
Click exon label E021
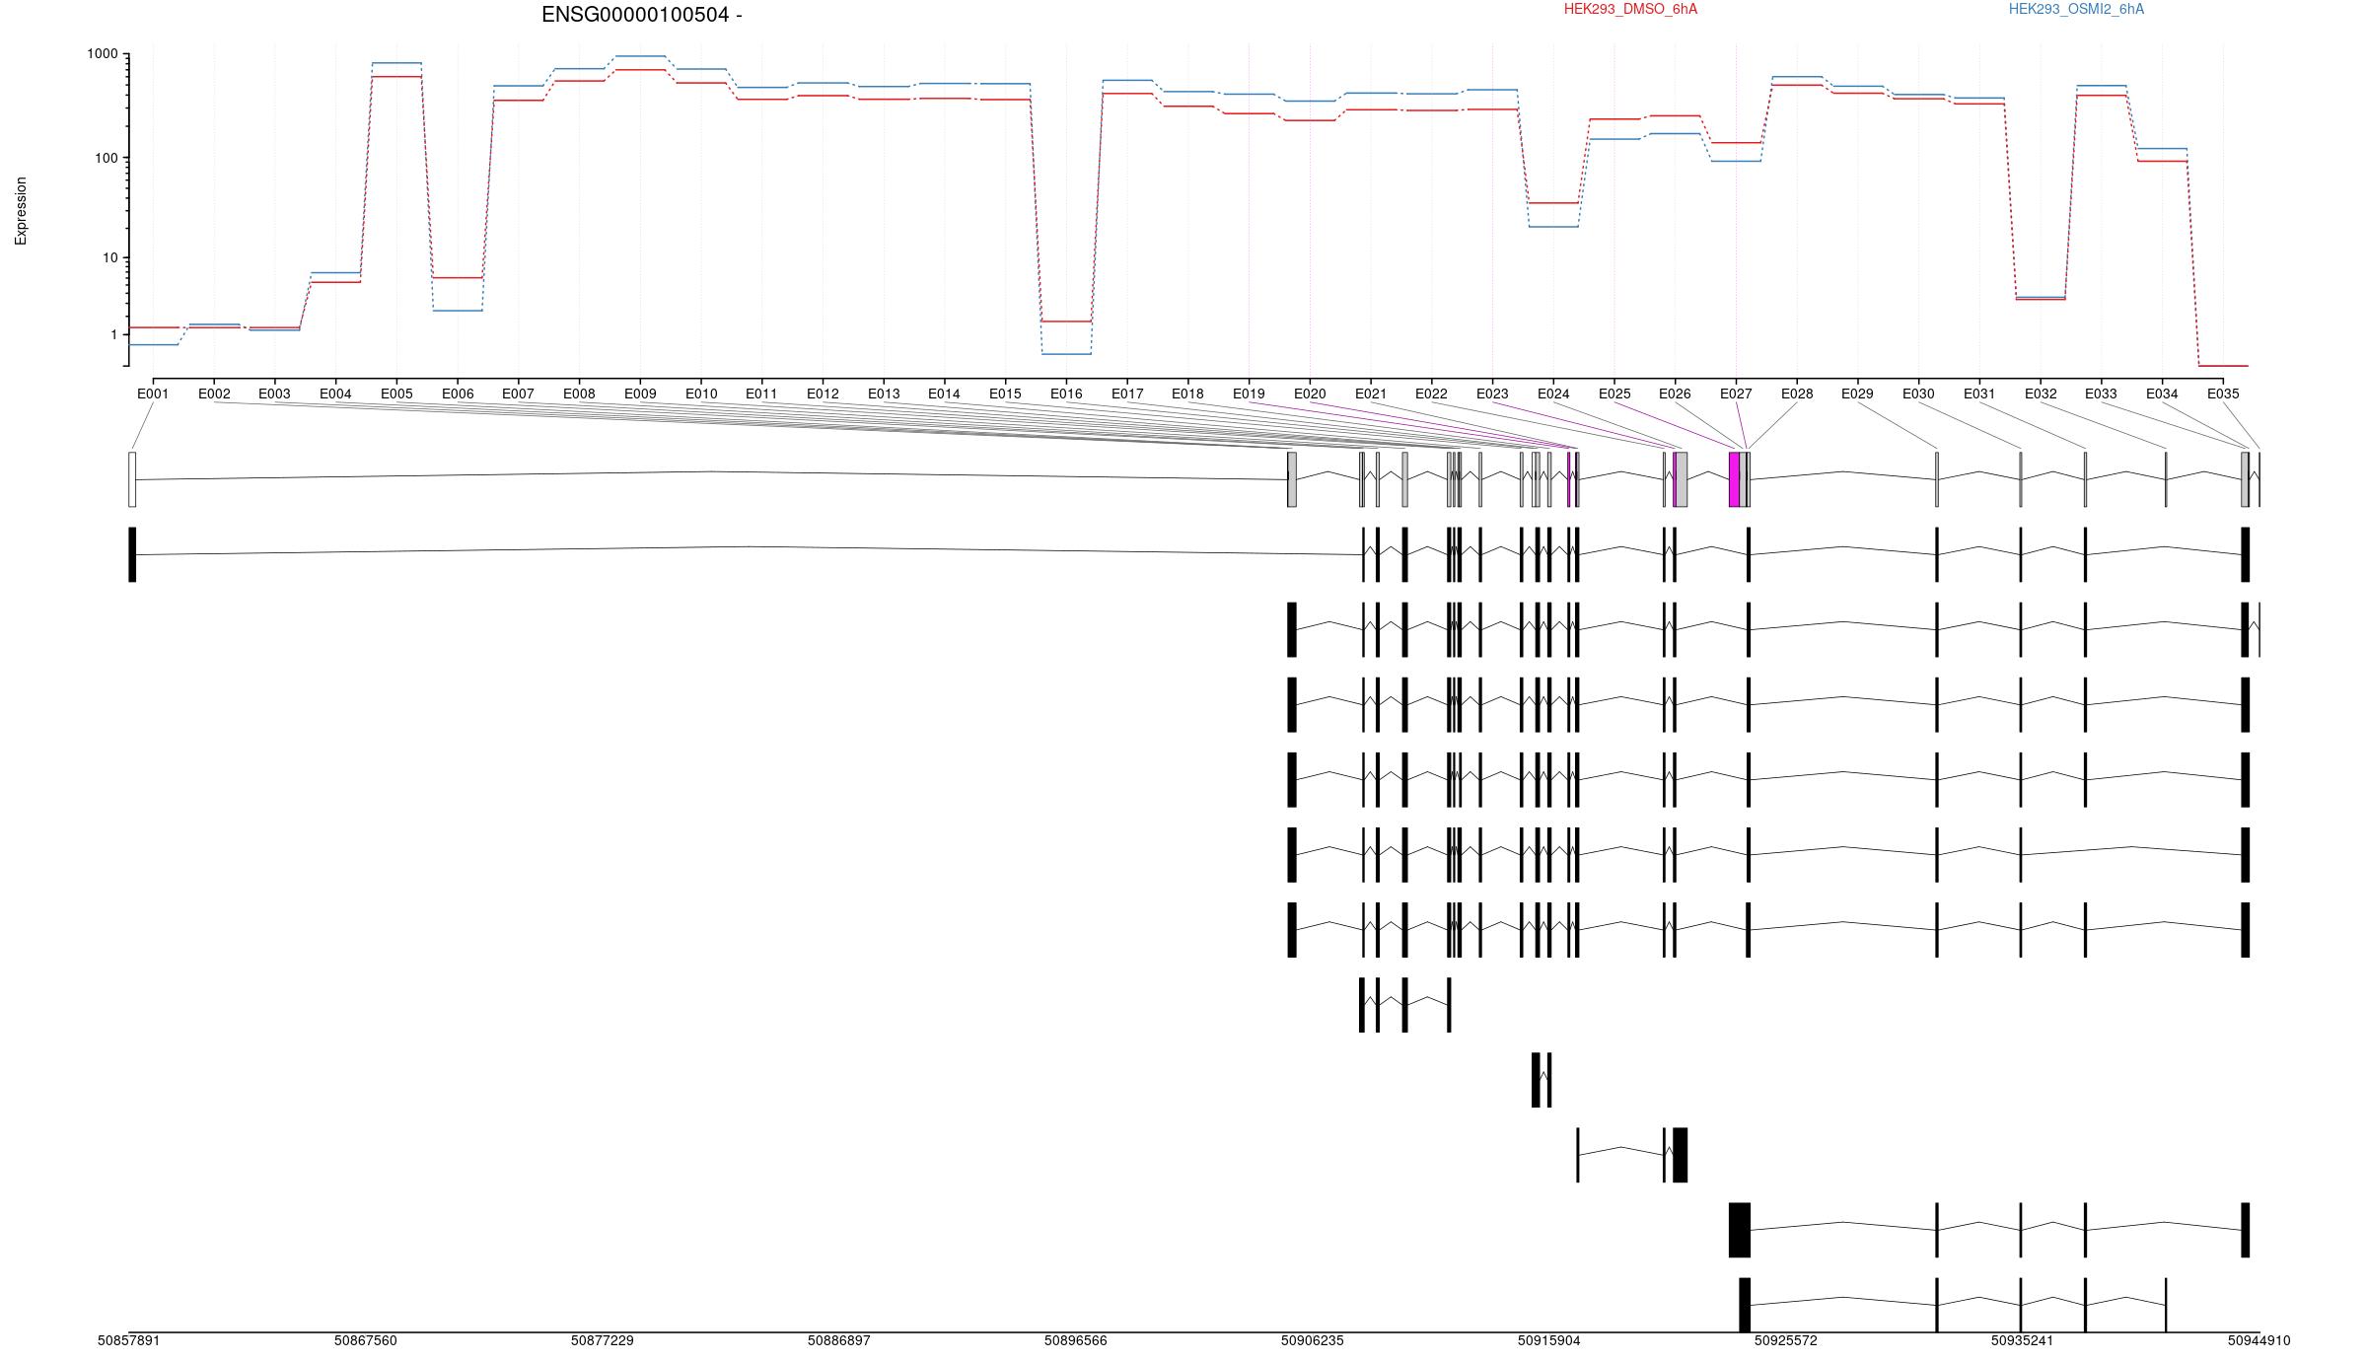(1371, 394)
